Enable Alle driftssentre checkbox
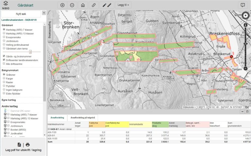This screenshot has height=156, width=251. pyautogui.click(x=4, y=64)
